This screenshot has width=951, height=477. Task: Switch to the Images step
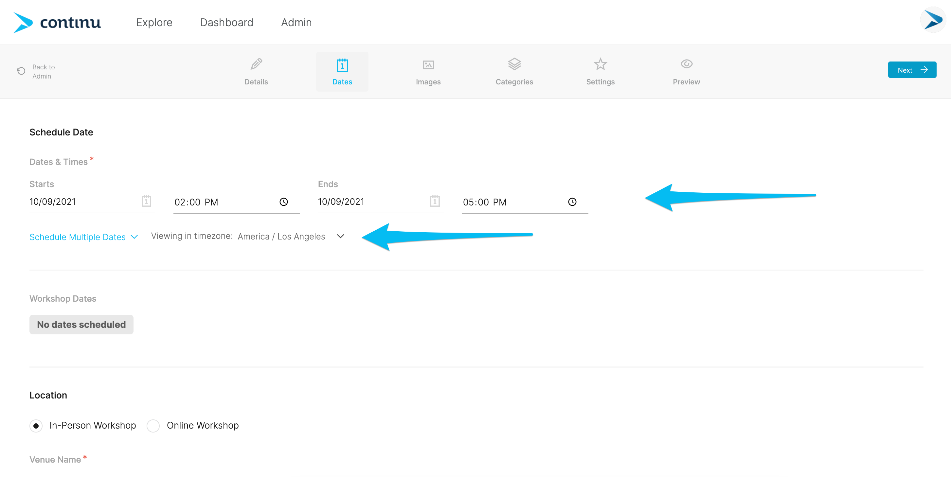428,72
